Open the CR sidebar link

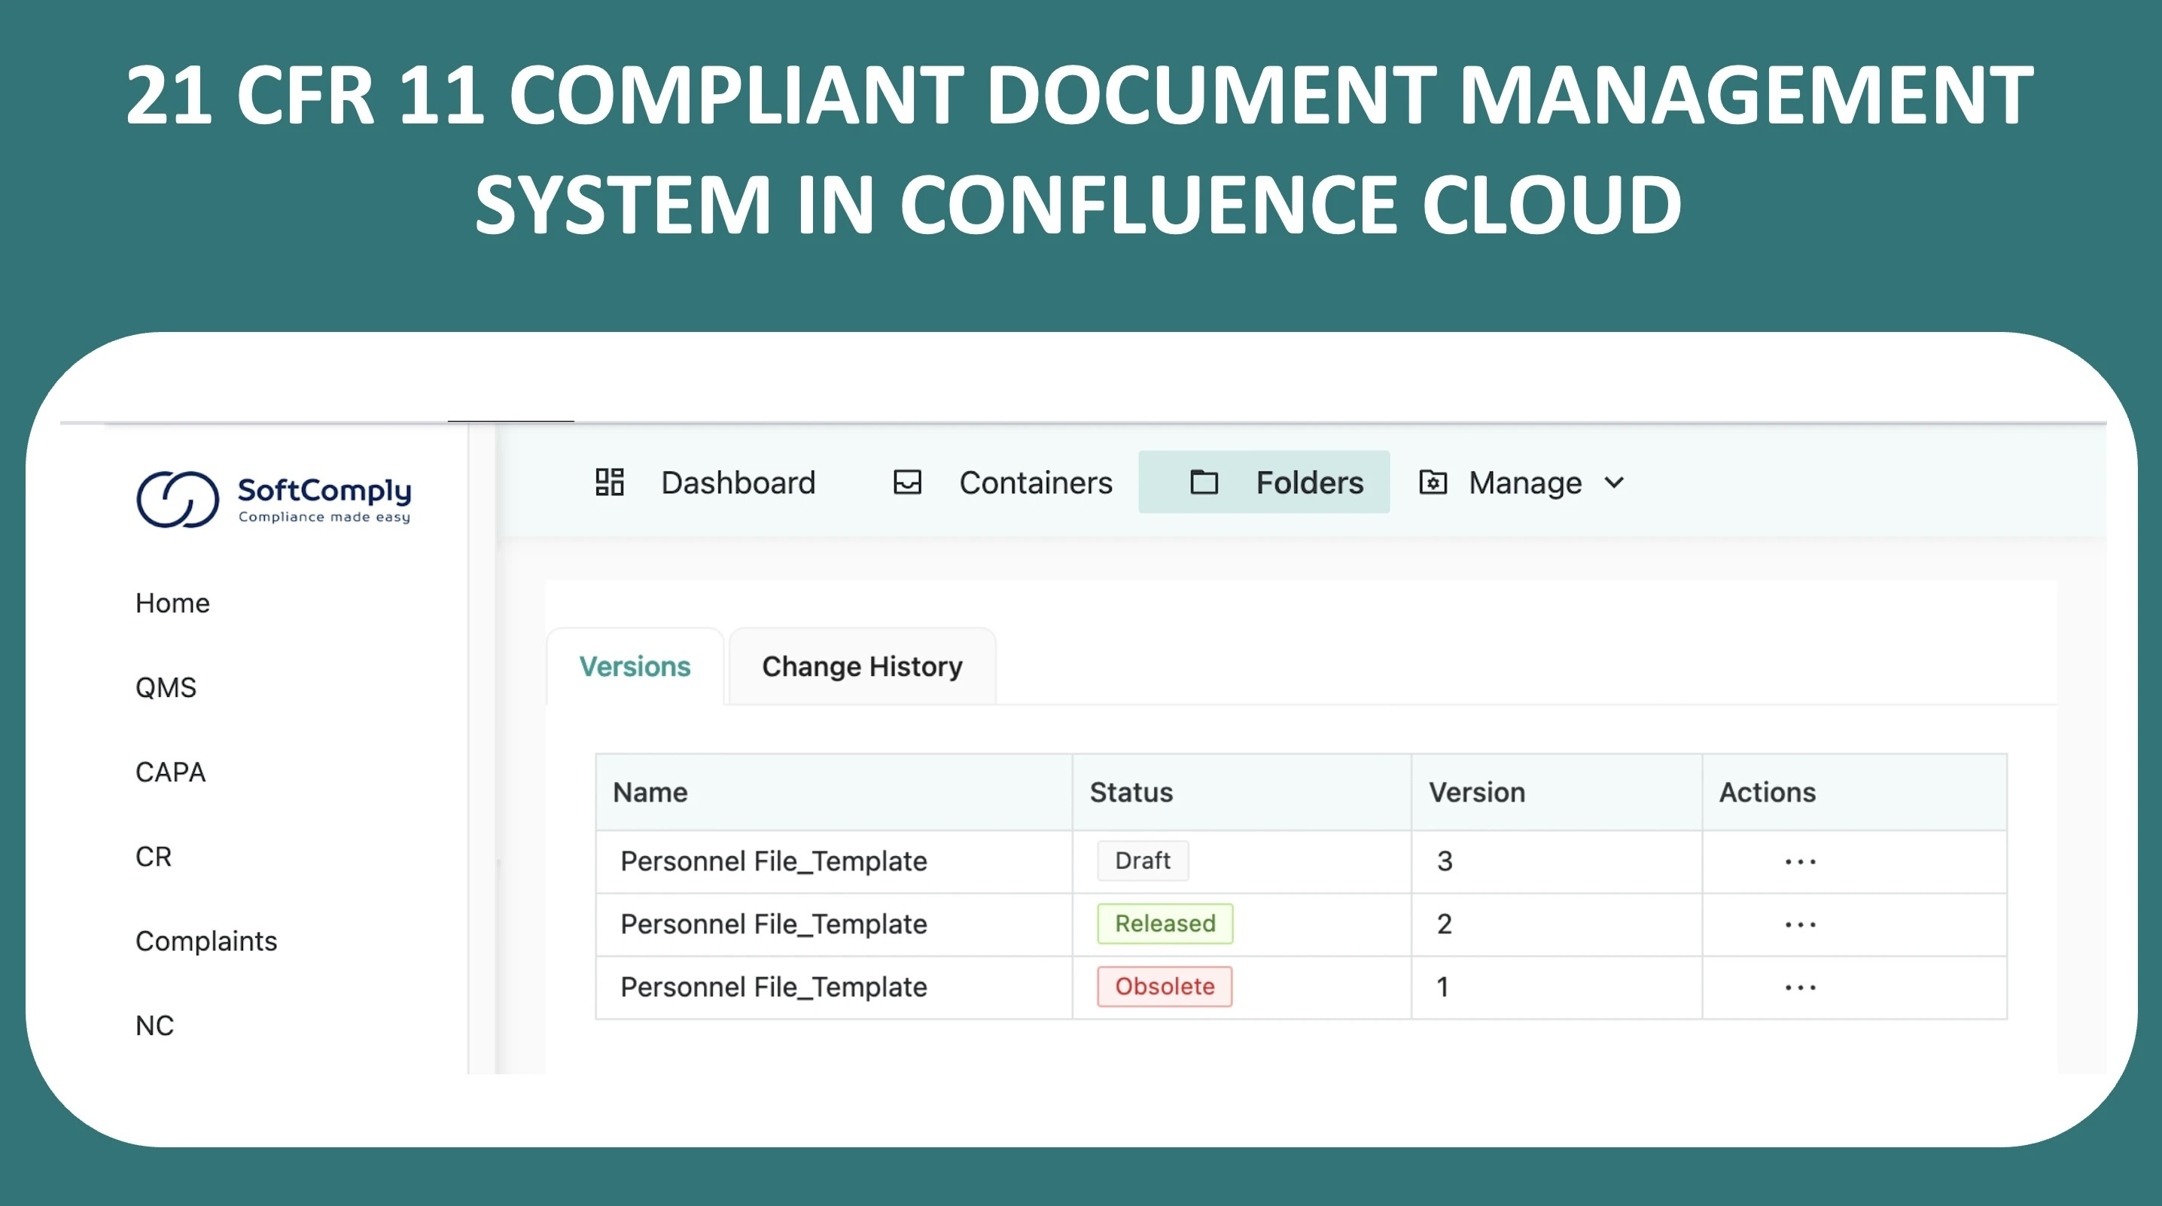(153, 857)
